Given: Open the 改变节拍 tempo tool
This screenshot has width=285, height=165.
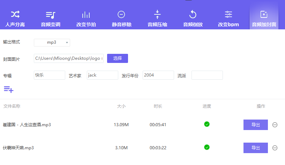Looking at the screenshot, I should point(86,19).
